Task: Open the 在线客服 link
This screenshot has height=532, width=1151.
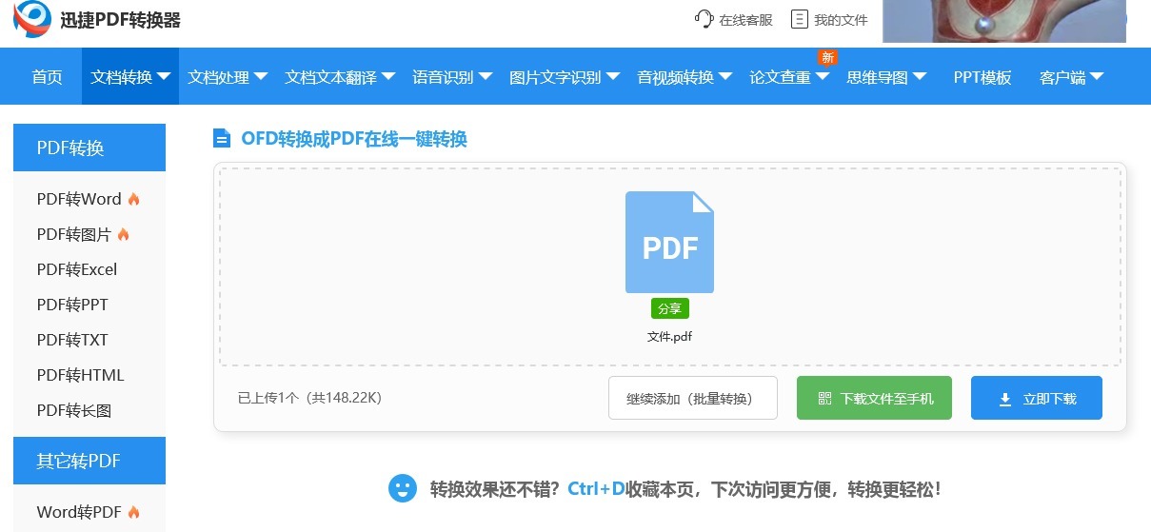Action: [x=746, y=20]
